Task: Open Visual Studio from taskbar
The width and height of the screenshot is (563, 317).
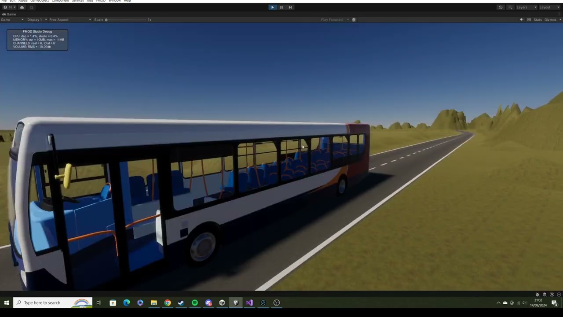Action: [249, 303]
